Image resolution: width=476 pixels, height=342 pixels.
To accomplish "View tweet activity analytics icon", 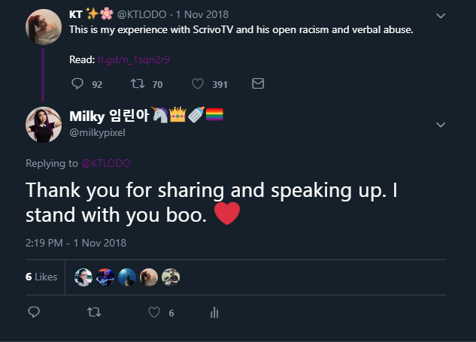I will [214, 312].
